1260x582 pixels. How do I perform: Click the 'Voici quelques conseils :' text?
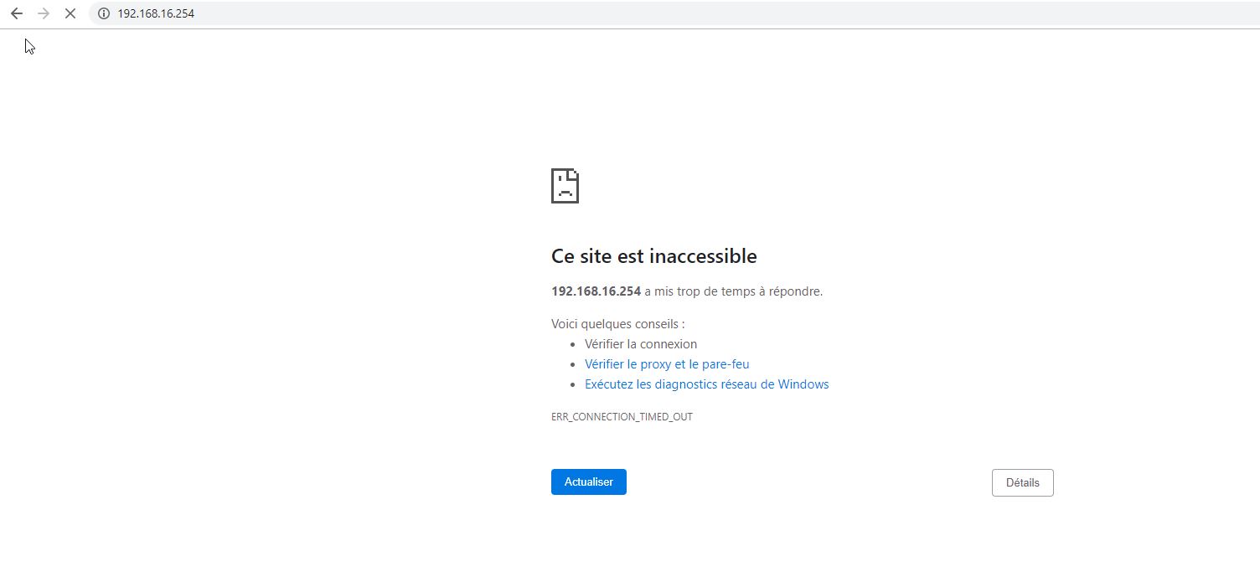coord(617,324)
